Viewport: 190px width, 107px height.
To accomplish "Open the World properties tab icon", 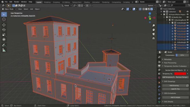I will 159,78.
